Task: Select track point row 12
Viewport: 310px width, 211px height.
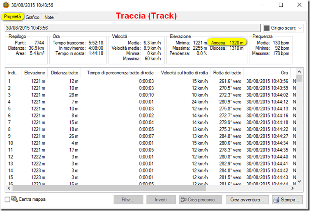Action: [x=151, y=157]
